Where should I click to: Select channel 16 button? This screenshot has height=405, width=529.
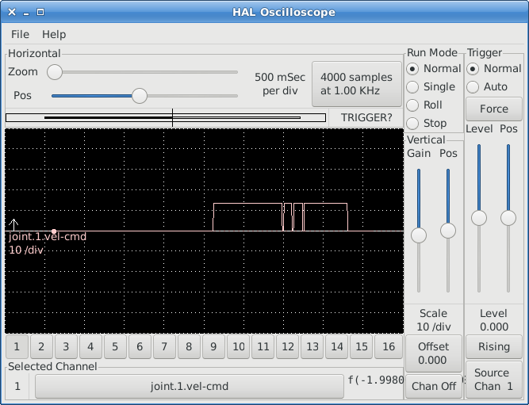[x=389, y=346]
